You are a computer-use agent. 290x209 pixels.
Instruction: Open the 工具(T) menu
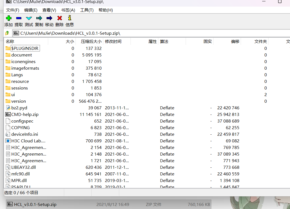pos(87,10)
